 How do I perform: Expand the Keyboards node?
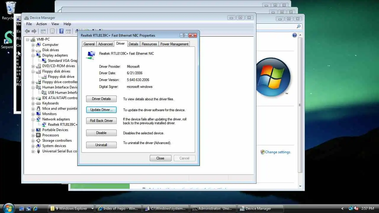(x=33, y=103)
